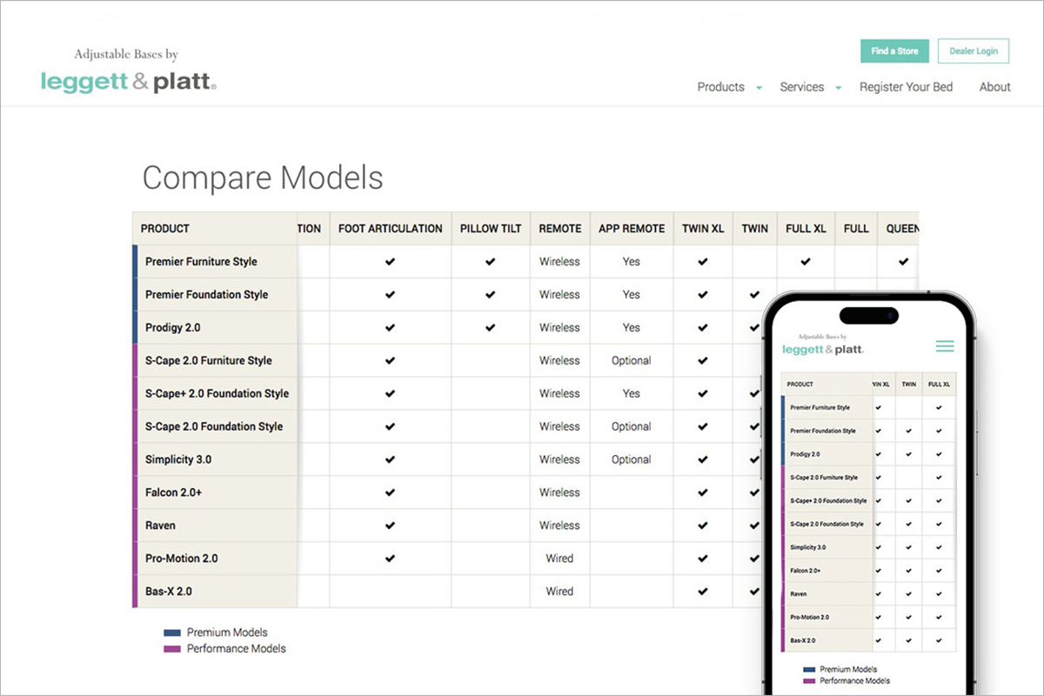Click Prodigy 2.0 Foot Articulation checkmark
The image size is (1044, 696).
coord(390,328)
